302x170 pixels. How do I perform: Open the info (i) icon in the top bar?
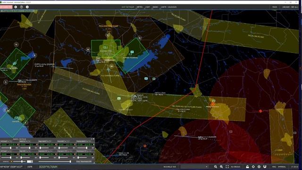[x=27, y=7]
